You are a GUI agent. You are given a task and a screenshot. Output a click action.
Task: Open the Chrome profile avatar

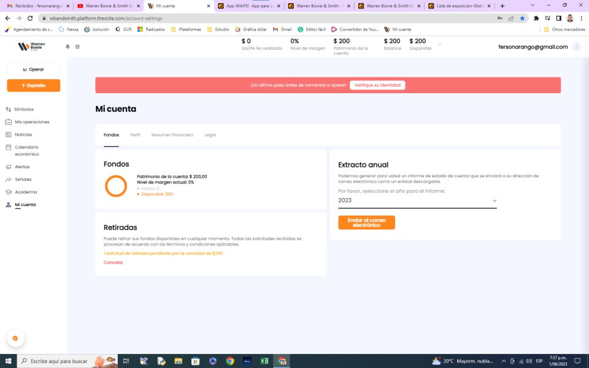(x=570, y=18)
